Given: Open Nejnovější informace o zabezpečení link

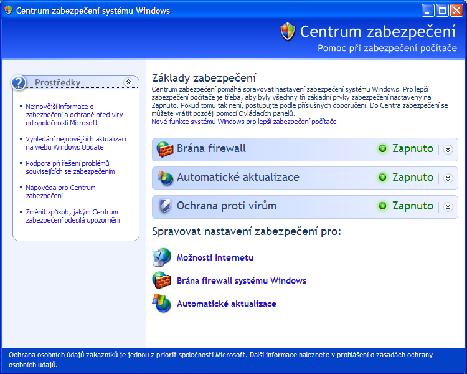Looking at the screenshot, I should click(x=74, y=115).
